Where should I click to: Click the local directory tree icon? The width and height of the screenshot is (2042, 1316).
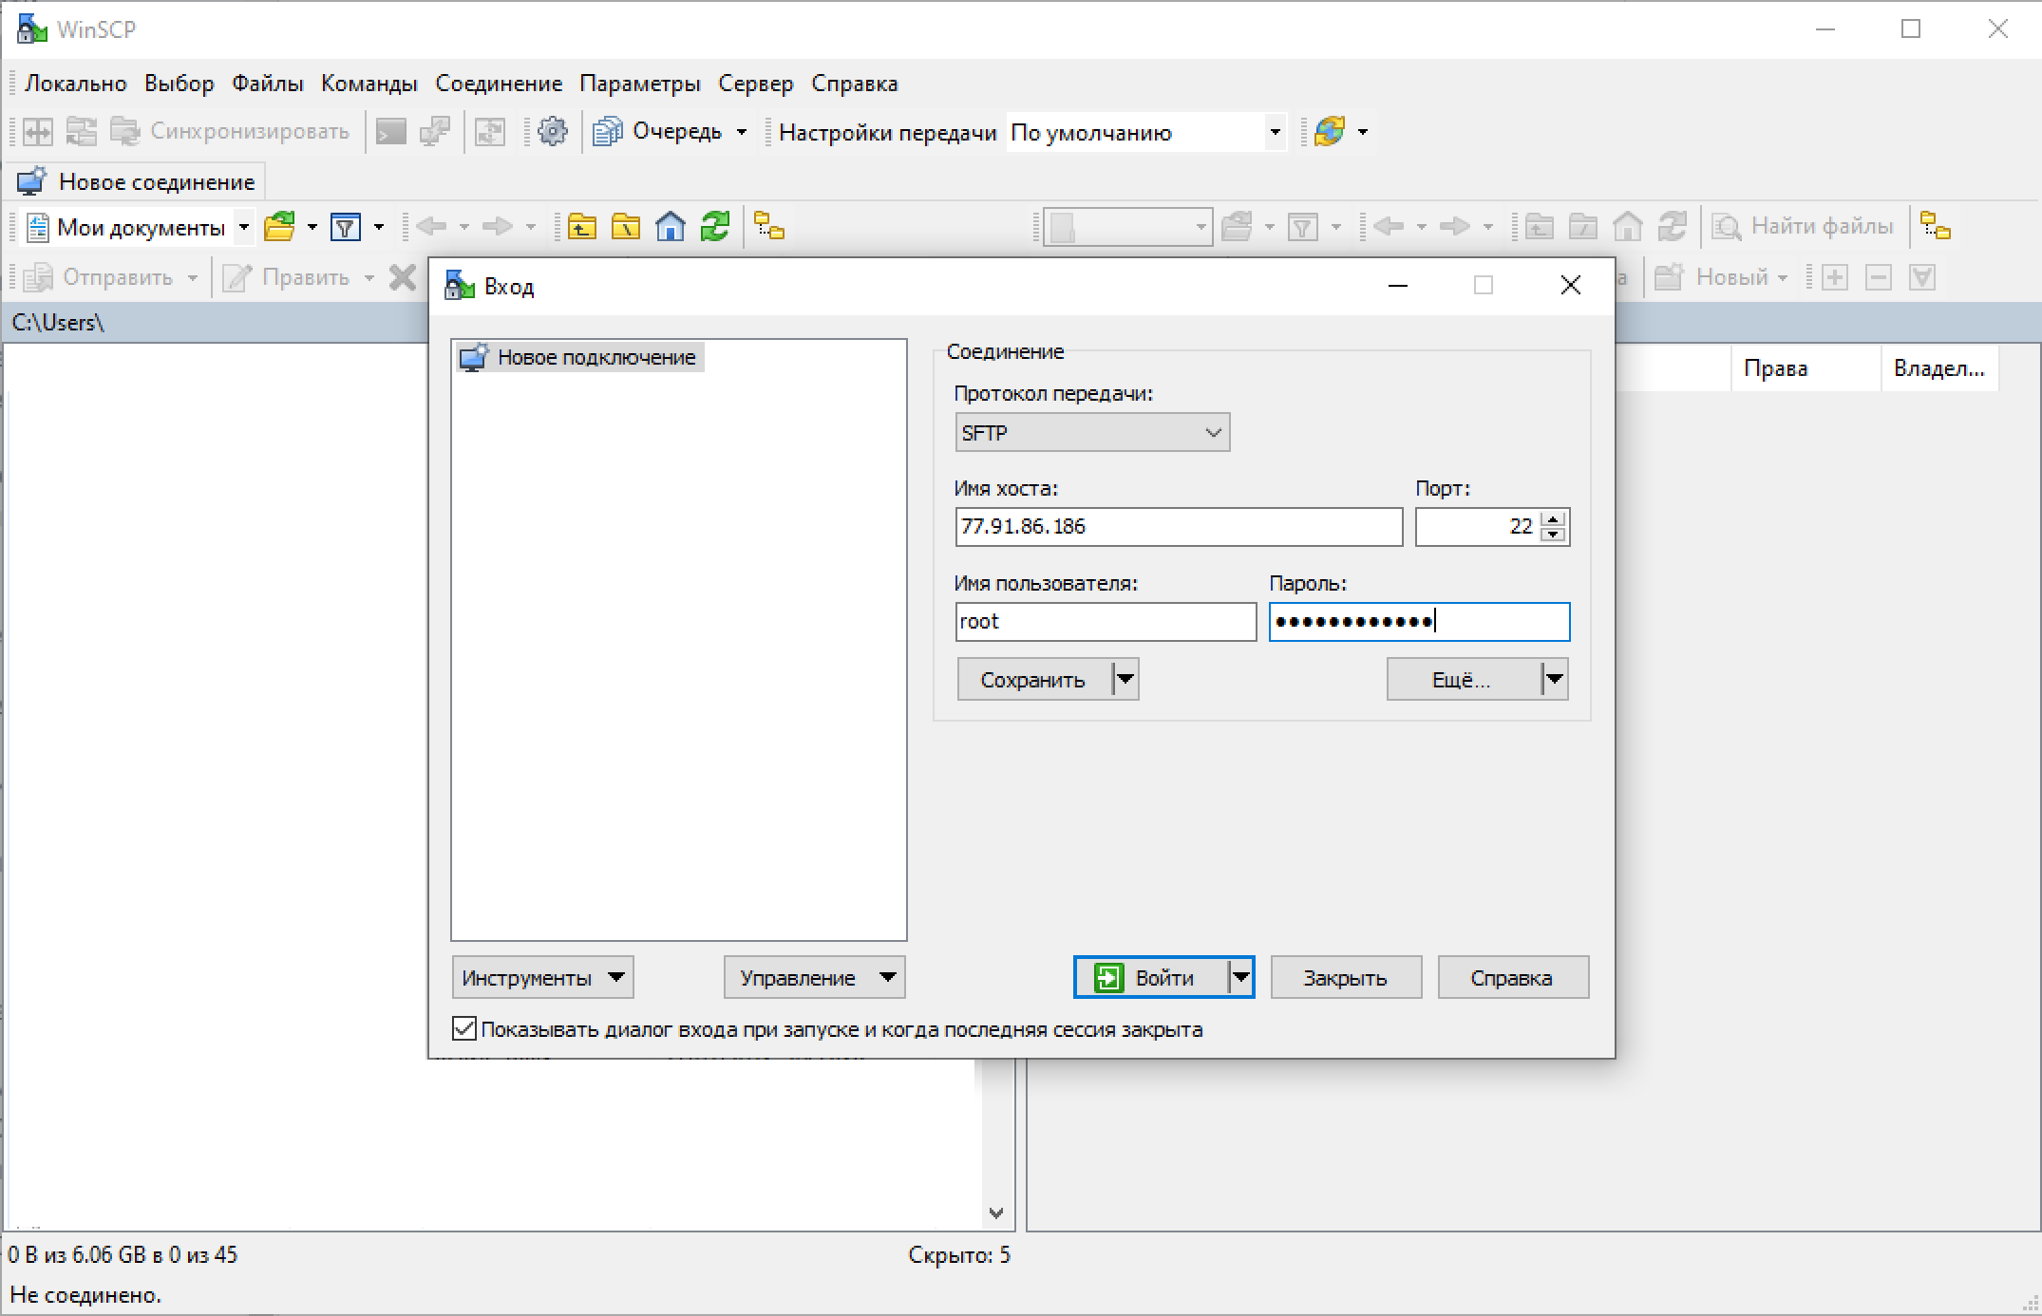coord(768,227)
